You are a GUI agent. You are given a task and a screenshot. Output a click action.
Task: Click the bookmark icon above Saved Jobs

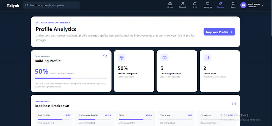tap(207, 58)
